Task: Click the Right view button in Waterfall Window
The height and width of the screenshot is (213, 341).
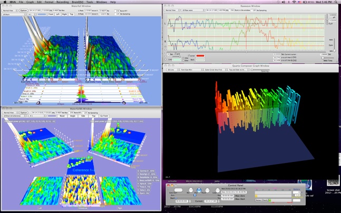Action: pos(65,14)
